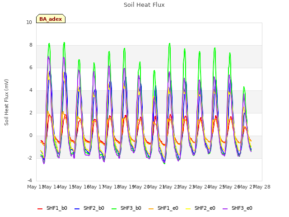The height and width of the screenshot is (217, 289).
Task: Click the SHF2_e0 legend label
Action: pyautogui.click(x=205, y=208)
